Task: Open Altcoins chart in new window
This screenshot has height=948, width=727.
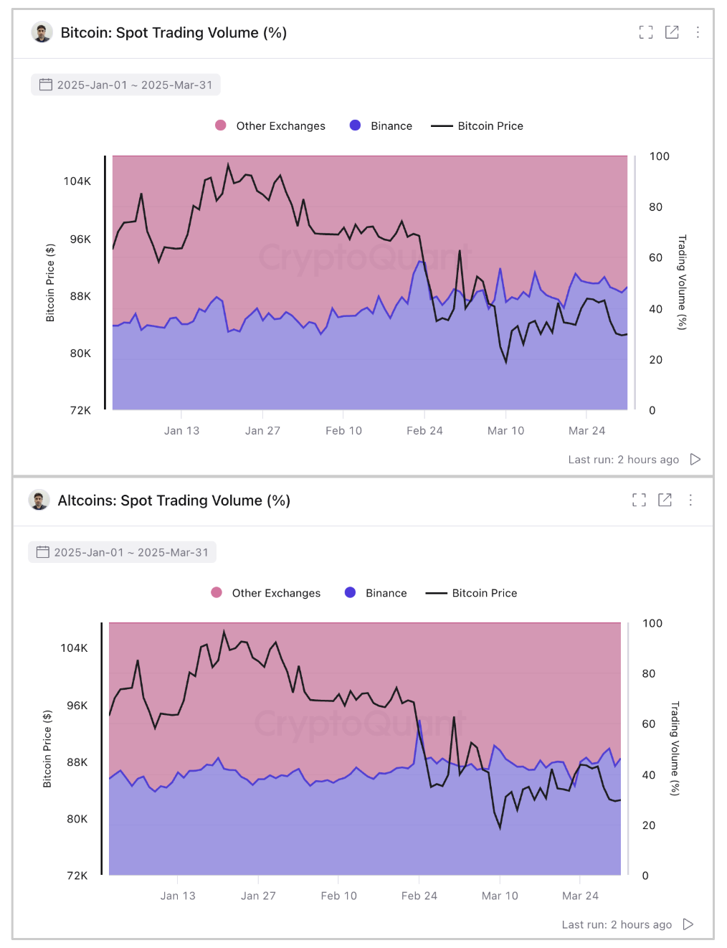Action: click(665, 500)
